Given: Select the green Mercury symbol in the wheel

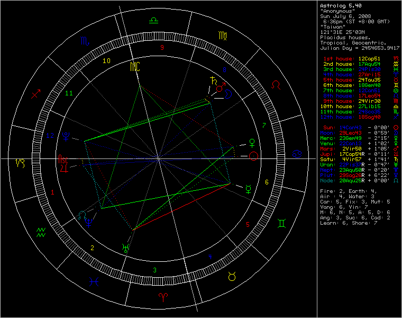Looking at the screenshot, I should tap(248, 186).
